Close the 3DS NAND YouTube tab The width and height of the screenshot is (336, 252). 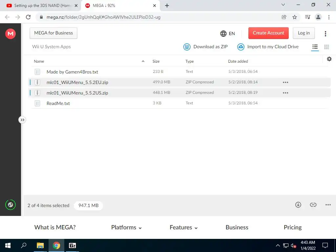76,6
